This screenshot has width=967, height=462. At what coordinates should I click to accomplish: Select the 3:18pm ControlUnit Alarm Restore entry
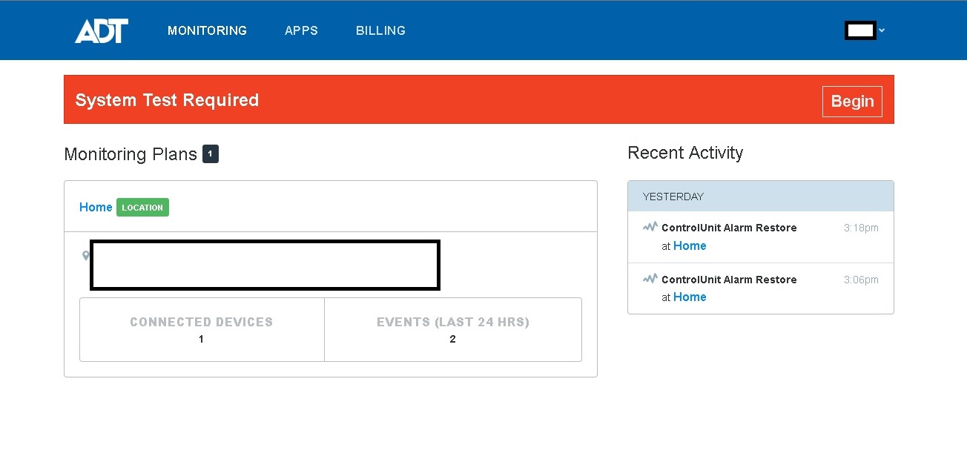(729, 228)
